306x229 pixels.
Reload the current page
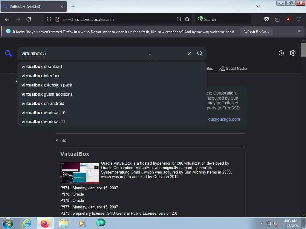pyautogui.click(x=29, y=19)
